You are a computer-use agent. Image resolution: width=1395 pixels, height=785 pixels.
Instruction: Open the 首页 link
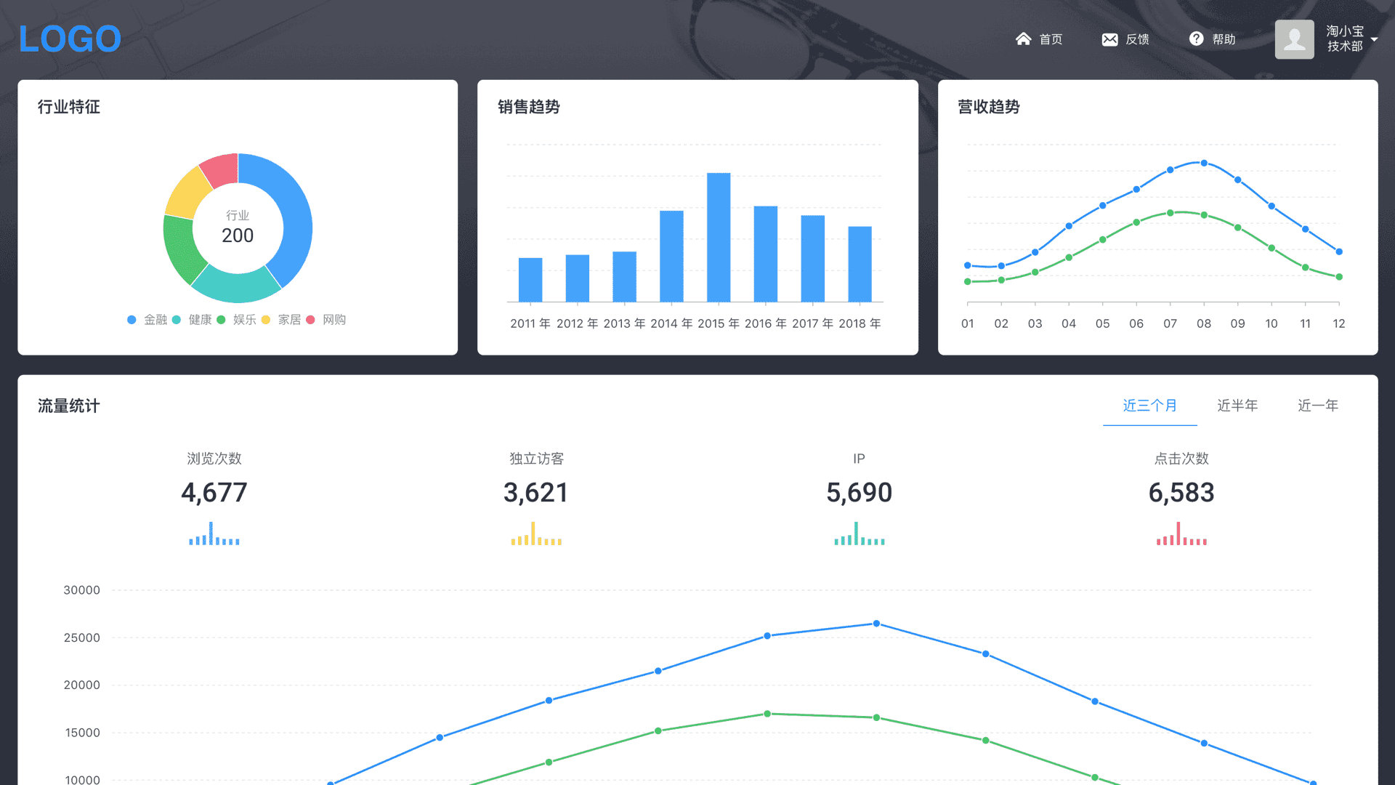[x=1051, y=39]
